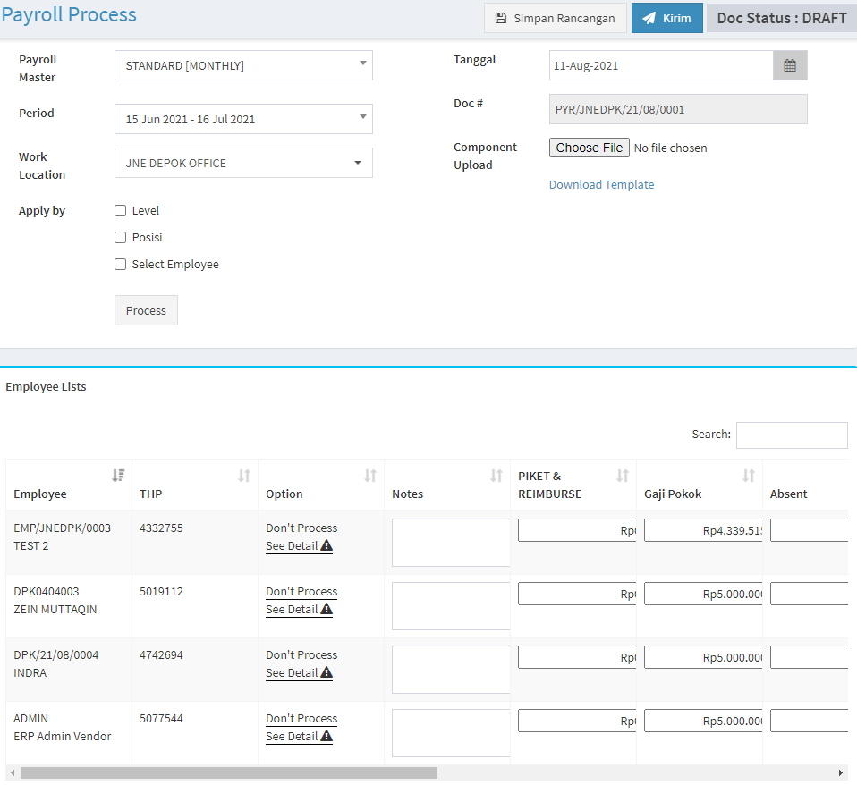
Task: Sort the Option column
Action: (x=370, y=476)
